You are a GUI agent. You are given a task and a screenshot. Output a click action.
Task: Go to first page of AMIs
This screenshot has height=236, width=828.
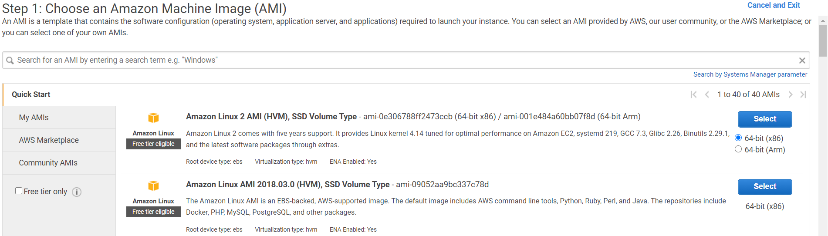pos(693,94)
